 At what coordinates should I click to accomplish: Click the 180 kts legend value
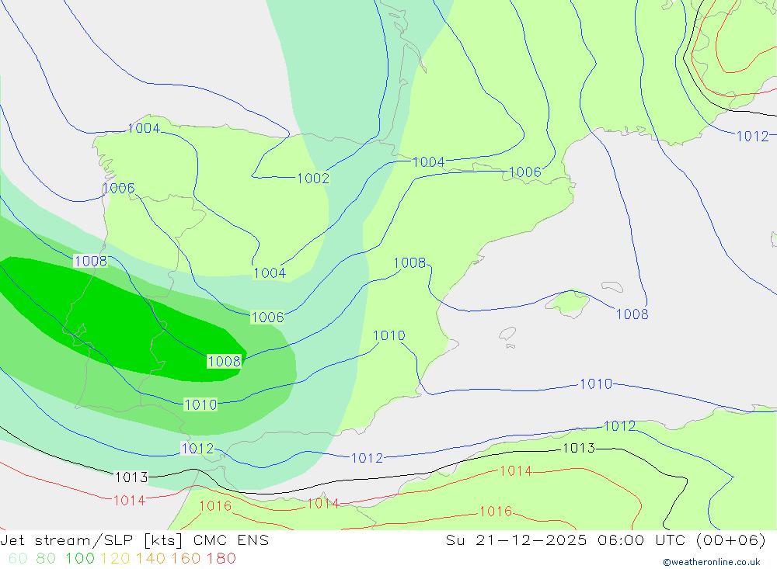click(x=221, y=558)
